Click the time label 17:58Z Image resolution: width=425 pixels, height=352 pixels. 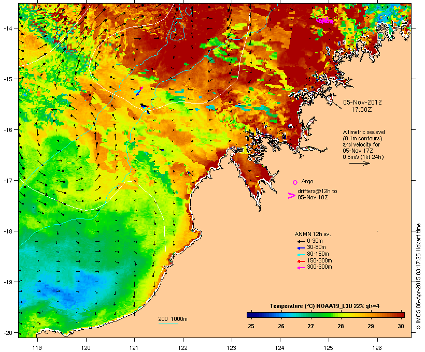point(362,110)
